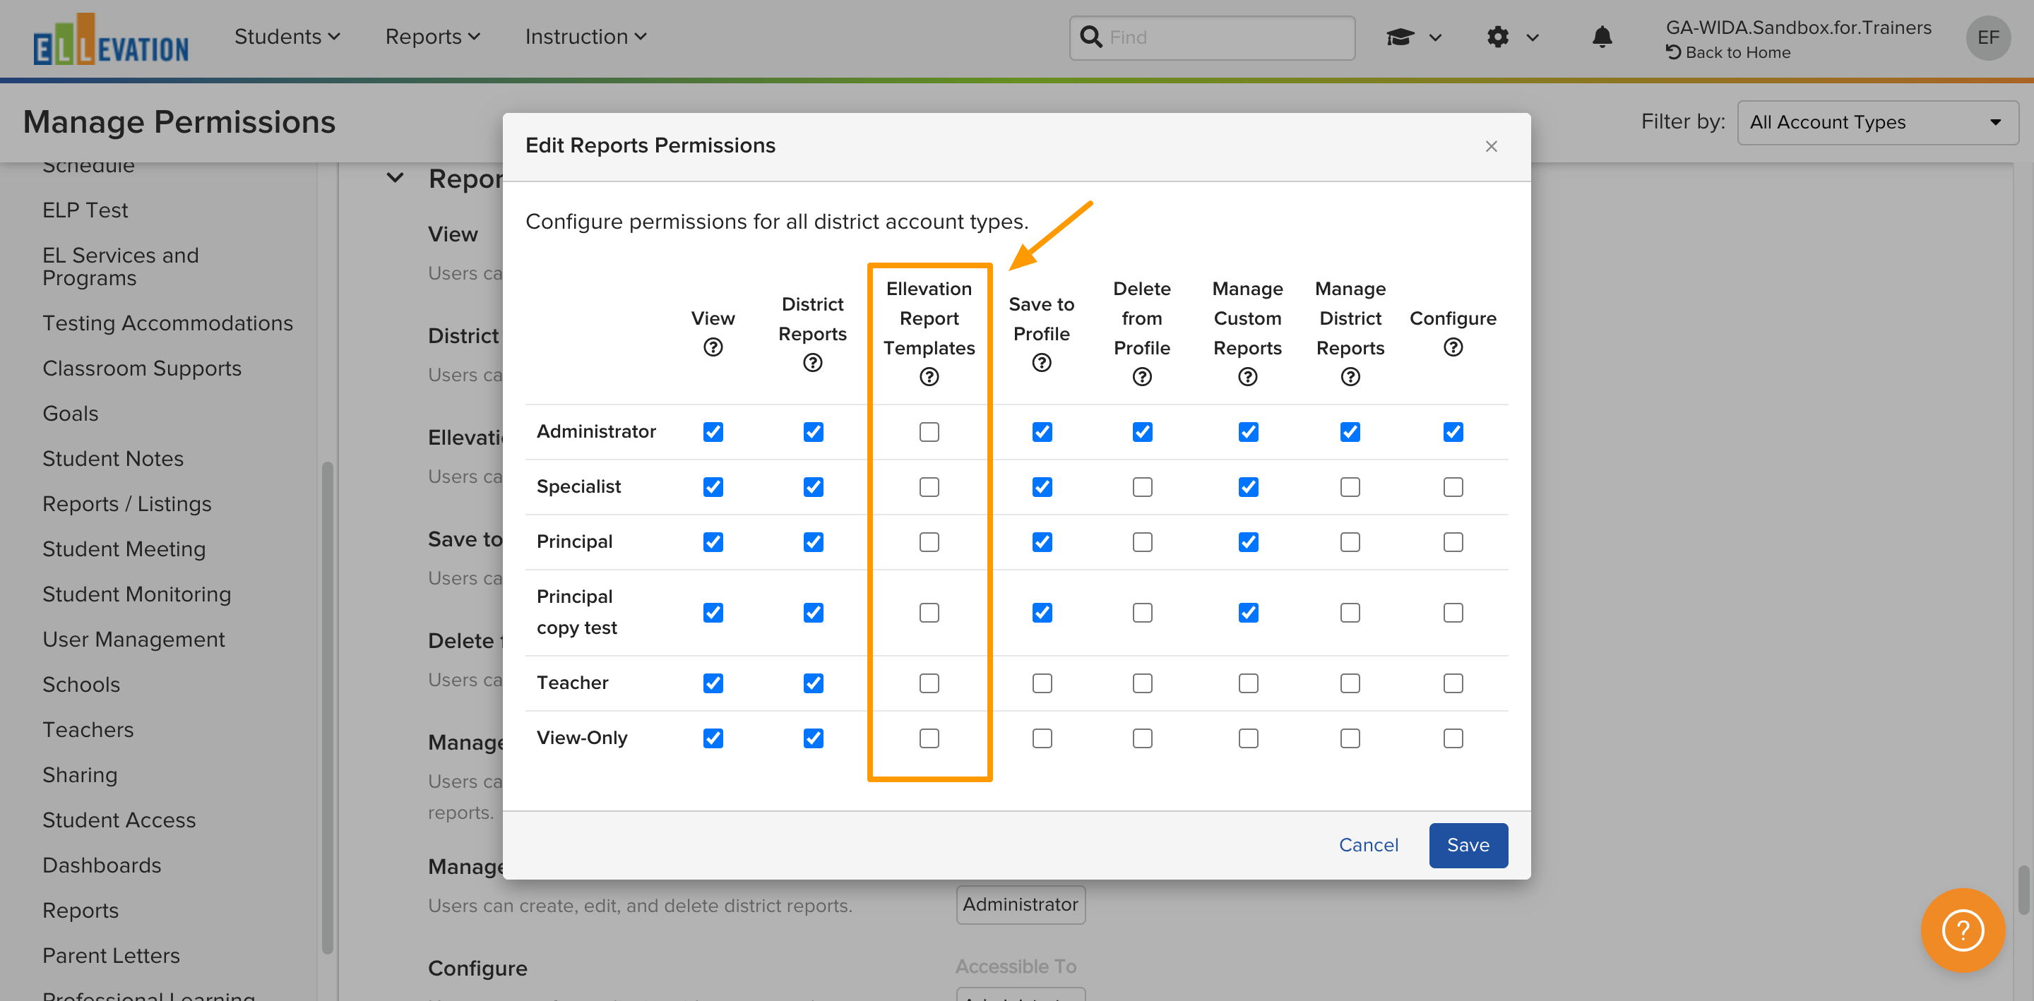The image size is (2034, 1001).
Task: Show help for View column
Action: click(x=712, y=347)
